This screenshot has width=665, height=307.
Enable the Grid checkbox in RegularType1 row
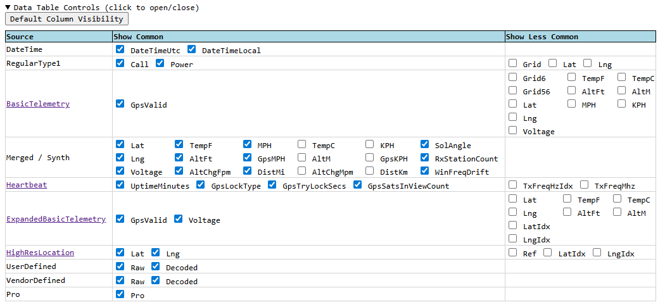513,63
